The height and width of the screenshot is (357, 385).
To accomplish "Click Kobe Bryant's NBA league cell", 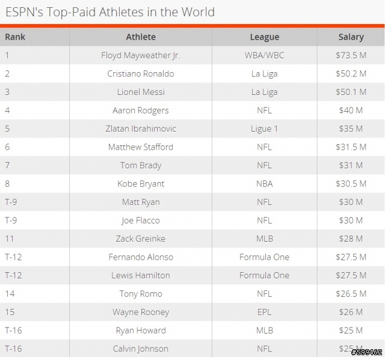I will [265, 184].
